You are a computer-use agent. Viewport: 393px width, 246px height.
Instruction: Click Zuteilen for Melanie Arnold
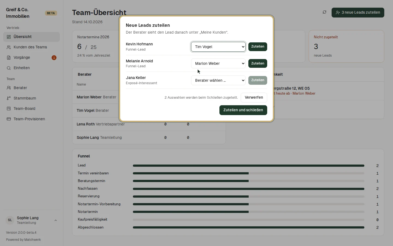[258, 63]
